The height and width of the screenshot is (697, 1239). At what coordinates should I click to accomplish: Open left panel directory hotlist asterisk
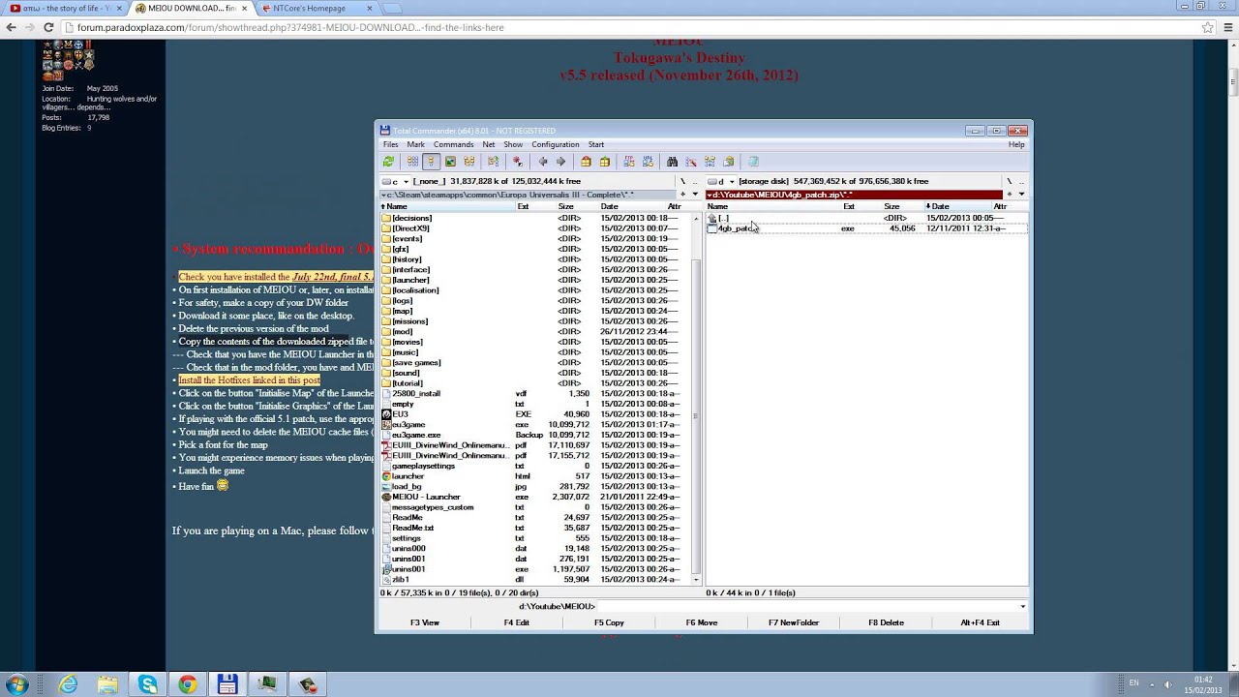coord(682,195)
